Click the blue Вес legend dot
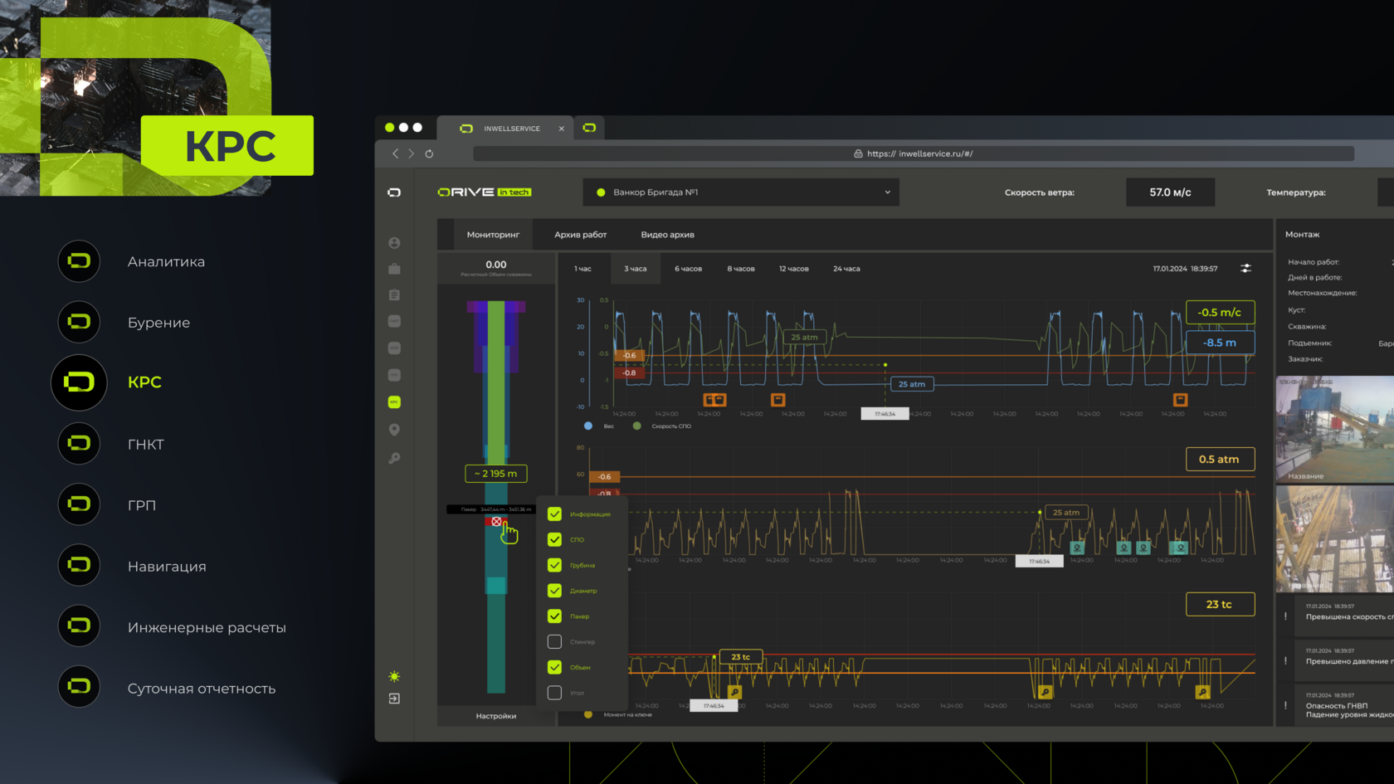The image size is (1394, 784). tap(588, 426)
